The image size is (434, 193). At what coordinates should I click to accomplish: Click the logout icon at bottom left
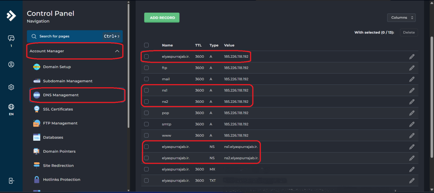tap(11, 181)
